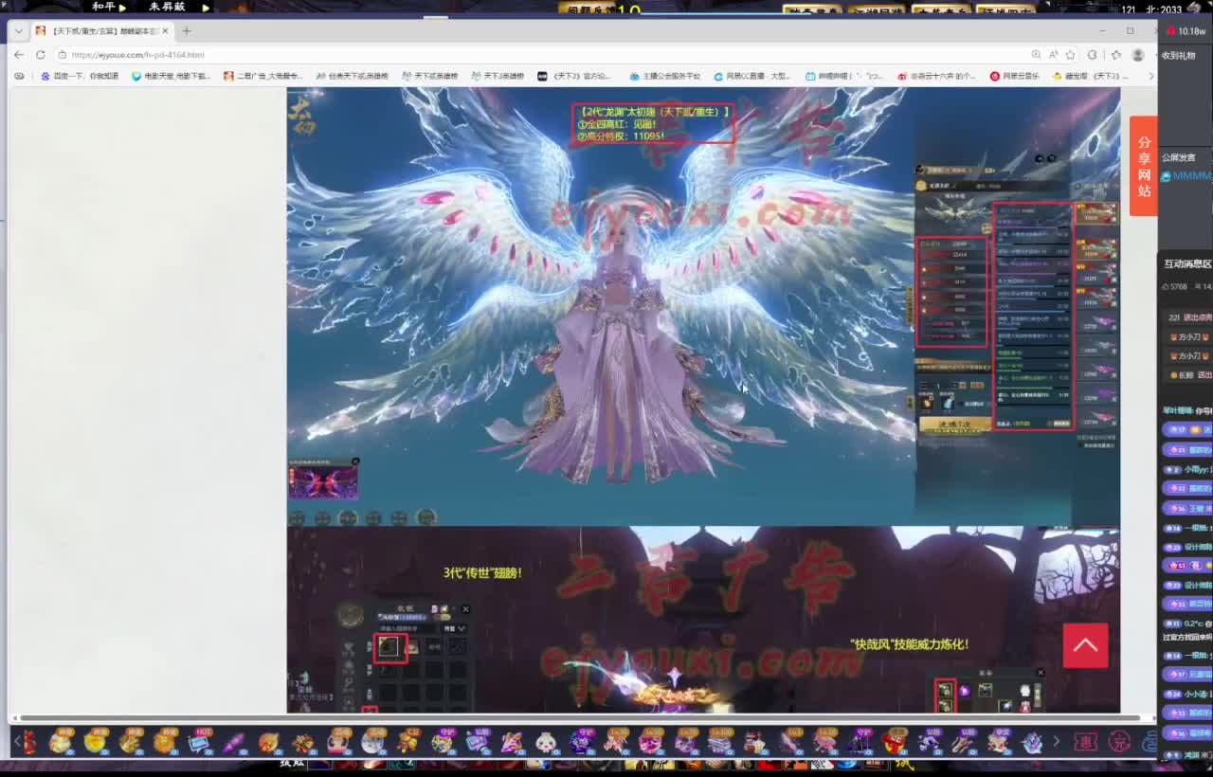
Task: Open the 《天下2》官方论坛 bookmark
Action: [574, 76]
